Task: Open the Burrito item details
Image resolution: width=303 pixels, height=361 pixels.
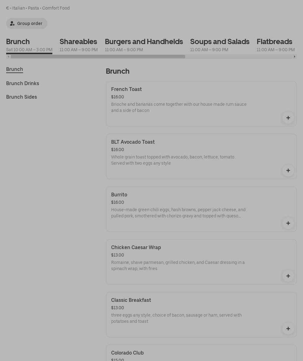Action: pyautogui.click(x=119, y=195)
